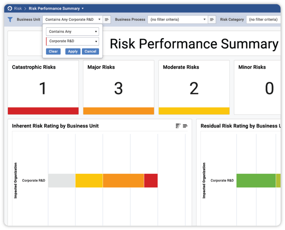Image resolution: width=285 pixels, height=230 pixels.
Task: Click the Corporate R&D label on Residual chart
Action: tap(223, 180)
